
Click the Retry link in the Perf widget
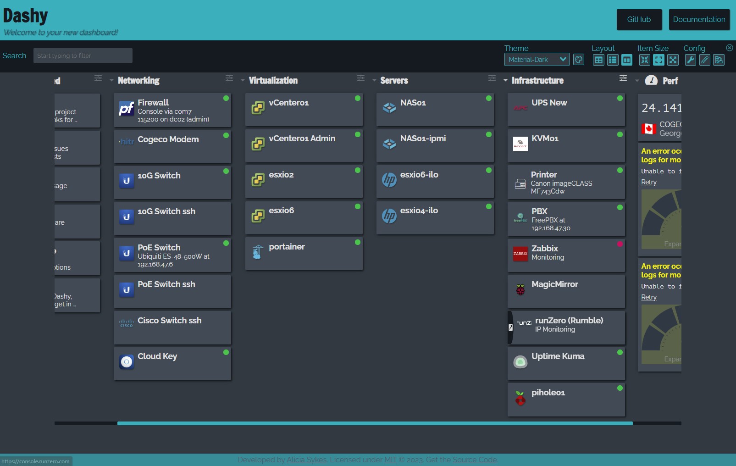click(648, 182)
